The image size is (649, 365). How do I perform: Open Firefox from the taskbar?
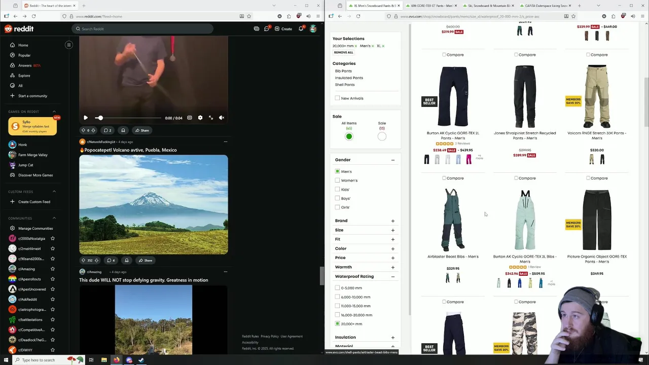click(x=117, y=360)
